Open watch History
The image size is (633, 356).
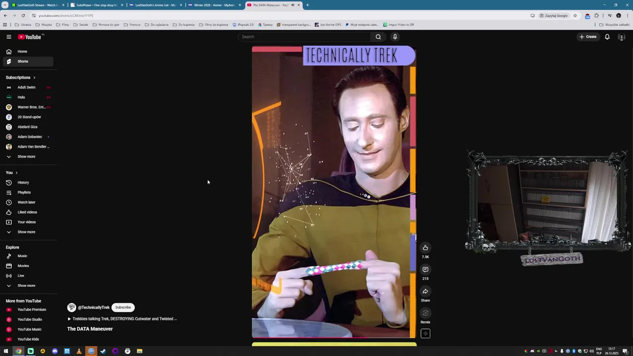[28, 182]
